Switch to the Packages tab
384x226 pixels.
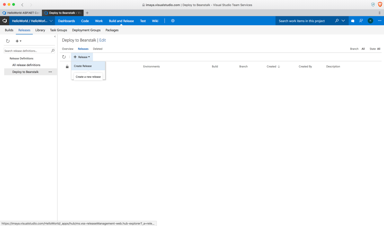click(x=112, y=30)
